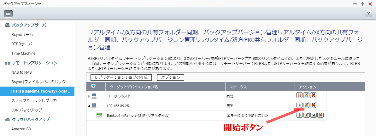Click the 192.168.89.25 device name
The image size is (376, 136).
point(118,105)
